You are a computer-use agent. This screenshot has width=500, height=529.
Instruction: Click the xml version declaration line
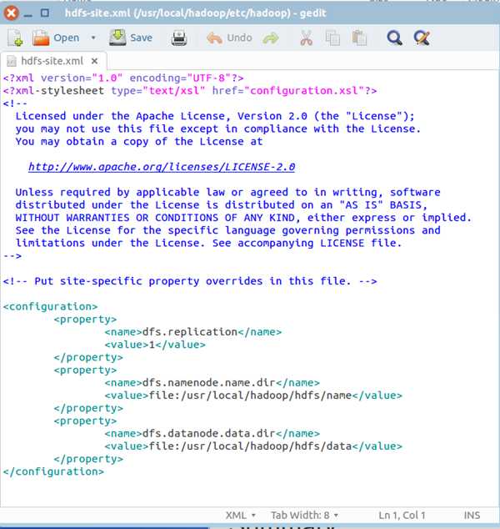123,78
